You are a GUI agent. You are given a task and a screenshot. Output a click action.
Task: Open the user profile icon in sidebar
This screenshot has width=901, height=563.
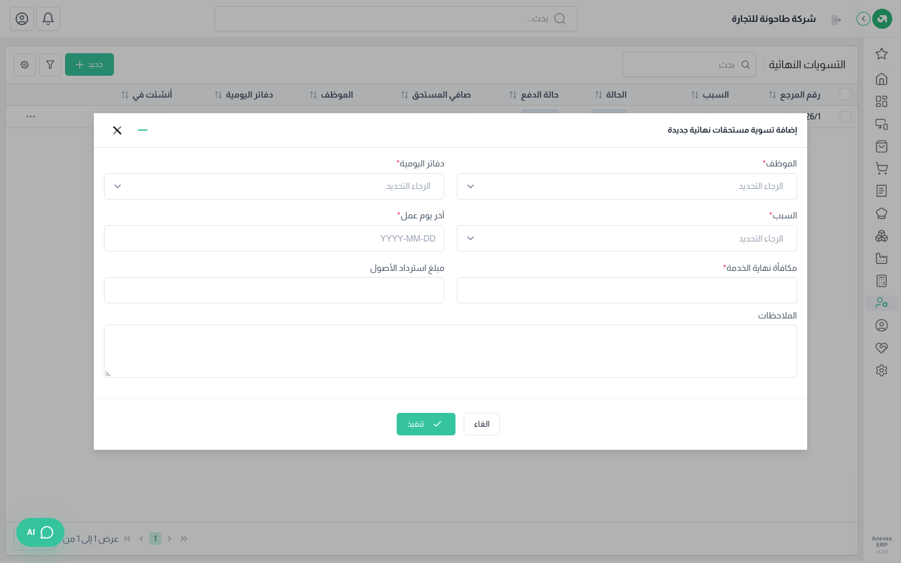882,325
